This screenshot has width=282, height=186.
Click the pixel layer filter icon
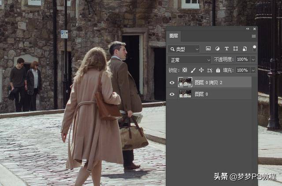point(208,49)
